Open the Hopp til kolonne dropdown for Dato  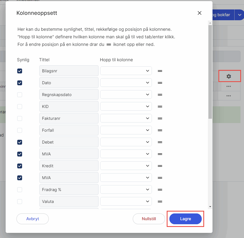click(x=126, y=83)
